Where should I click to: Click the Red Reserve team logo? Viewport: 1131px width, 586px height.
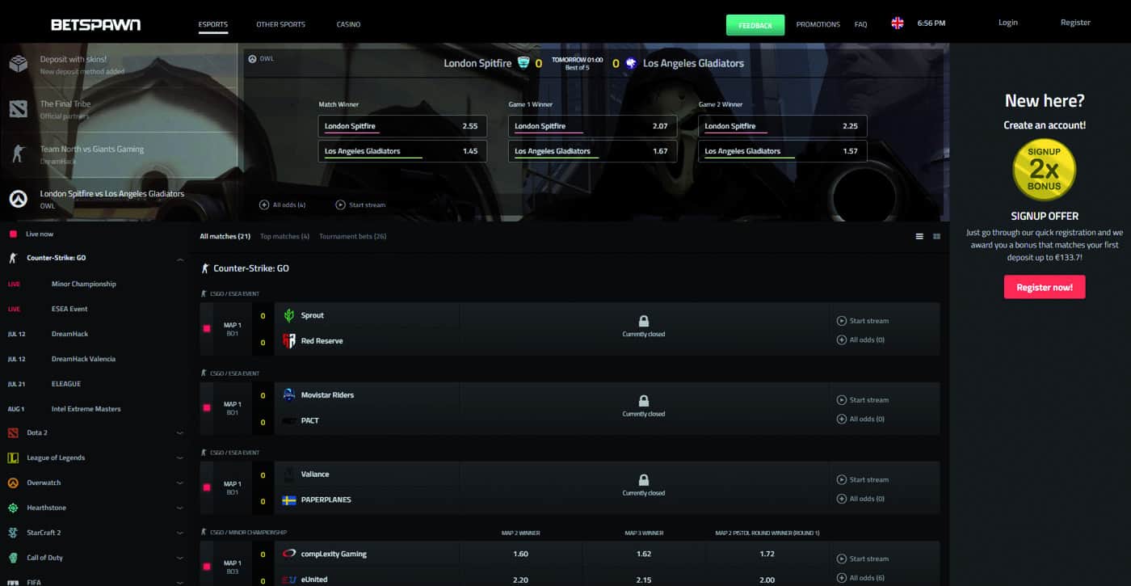(x=289, y=341)
